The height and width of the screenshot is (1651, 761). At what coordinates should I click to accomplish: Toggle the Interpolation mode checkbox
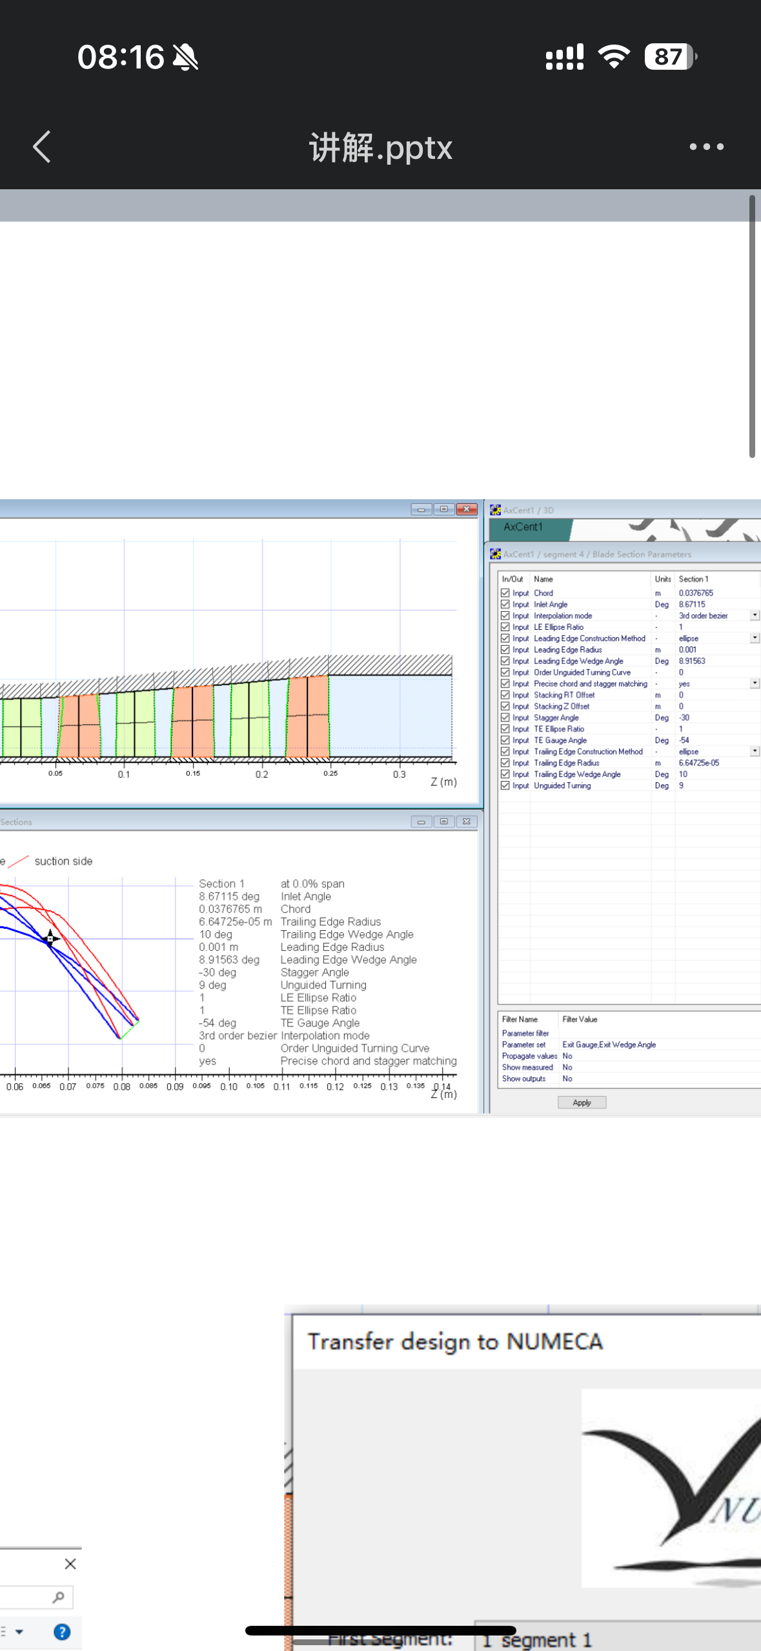(x=505, y=615)
